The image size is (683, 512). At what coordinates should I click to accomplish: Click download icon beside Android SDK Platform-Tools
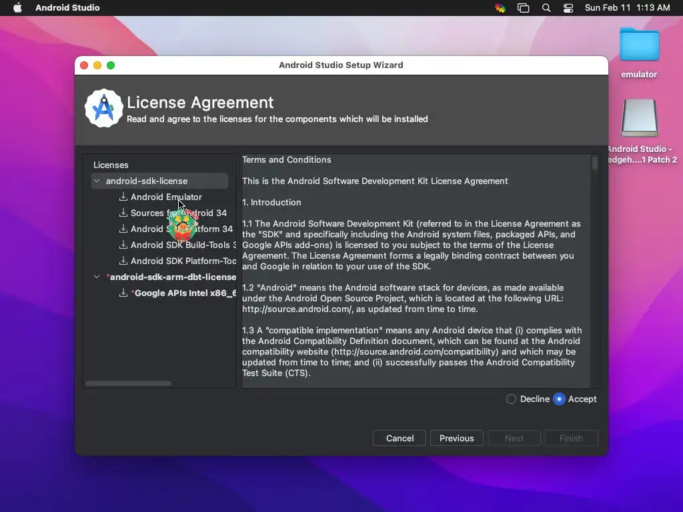(x=123, y=261)
